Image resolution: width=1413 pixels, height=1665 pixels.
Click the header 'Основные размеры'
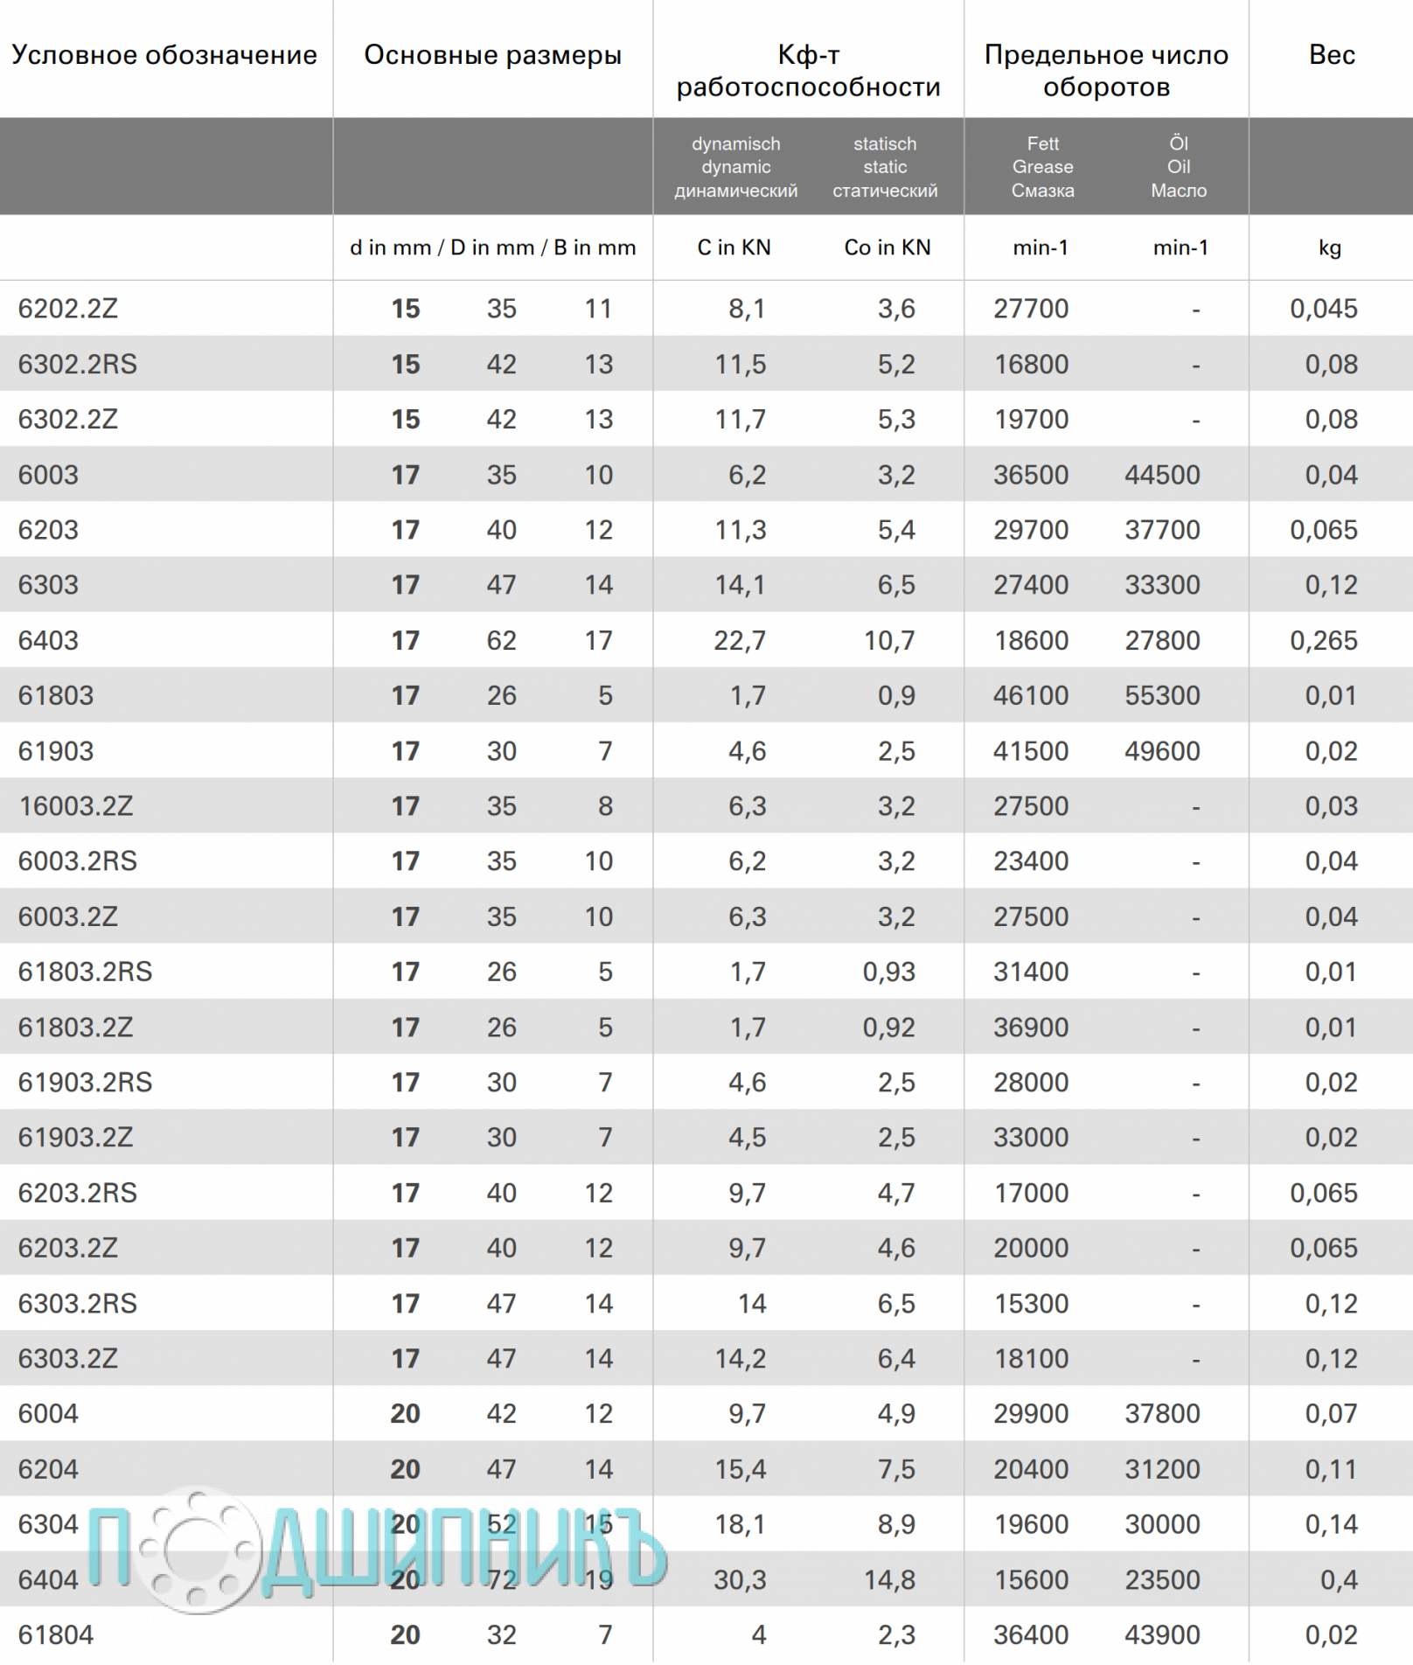493,55
